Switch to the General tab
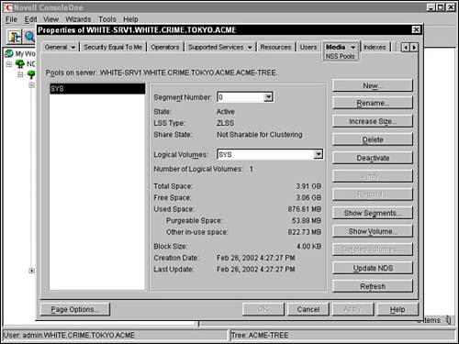Viewport: 459px width, 344px height. 56,47
